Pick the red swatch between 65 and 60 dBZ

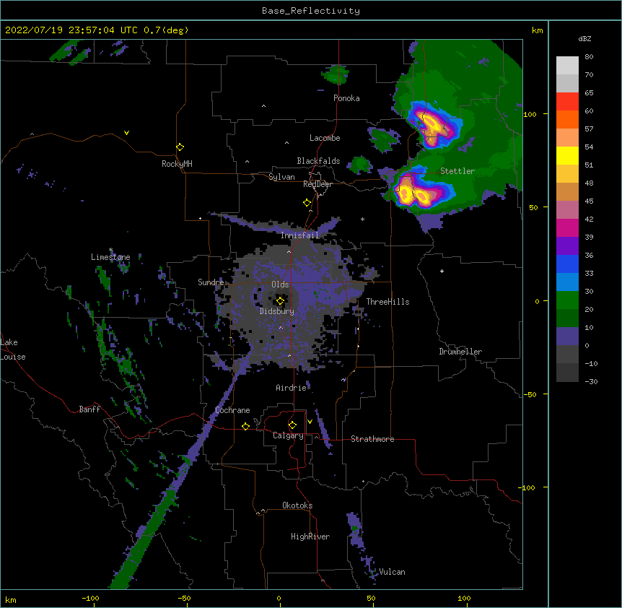click(567, 102)
